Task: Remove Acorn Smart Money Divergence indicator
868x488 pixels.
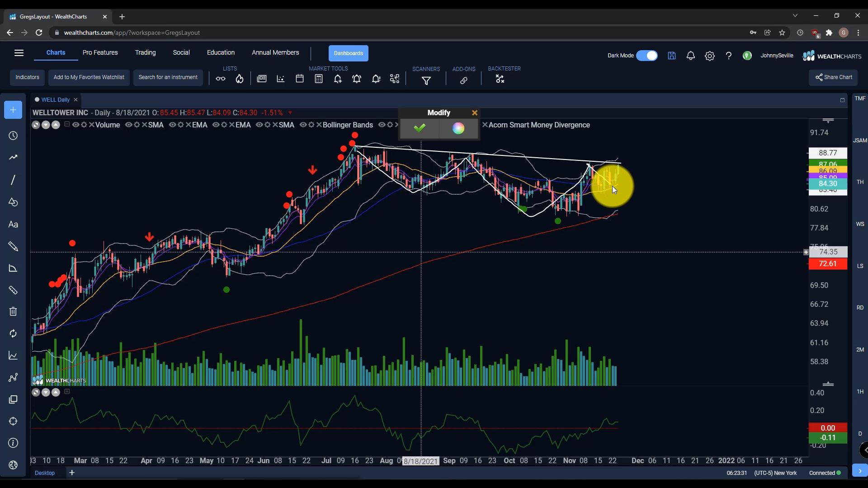Action: [x=485, y=125]
